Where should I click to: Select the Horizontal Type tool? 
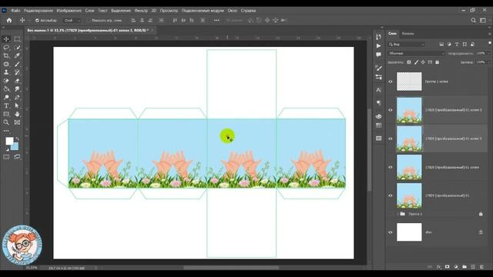click(x=6, y=105)
